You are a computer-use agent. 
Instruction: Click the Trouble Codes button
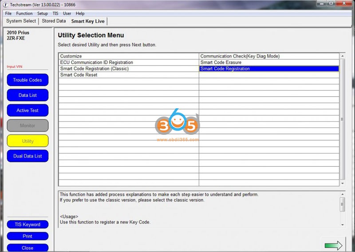(x=28, y=80)
